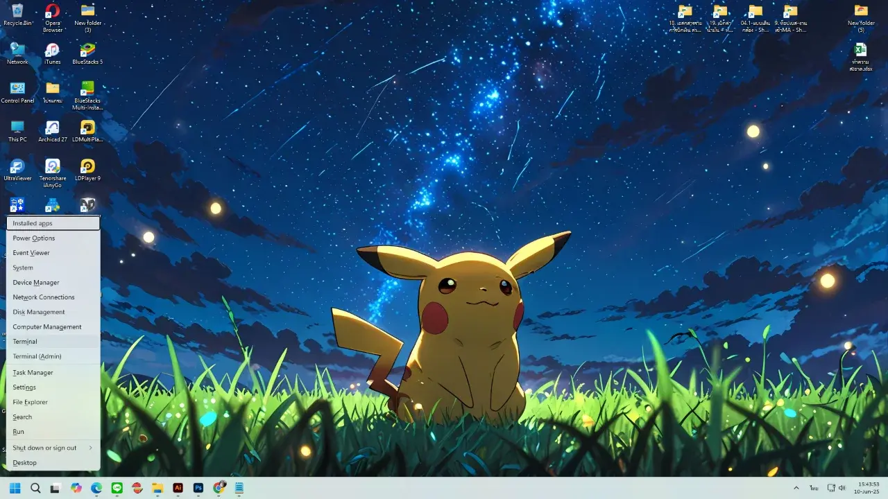Open Task Manager from the menu

pyautogui.click(x=53, y=373)
